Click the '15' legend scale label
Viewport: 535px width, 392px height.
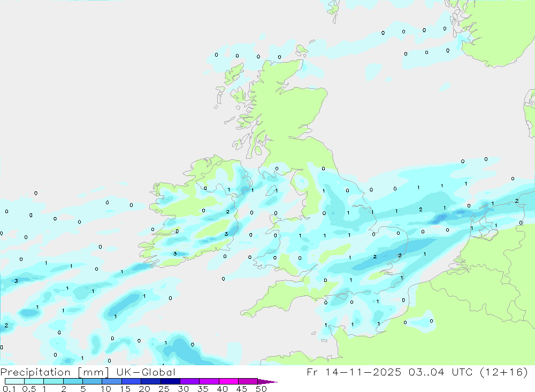point(125,389)
